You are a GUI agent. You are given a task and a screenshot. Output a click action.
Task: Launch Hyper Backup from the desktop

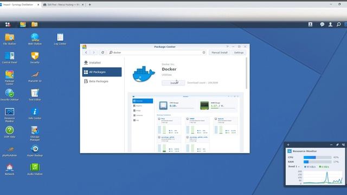pyautogui.click(x=35, y=151)
